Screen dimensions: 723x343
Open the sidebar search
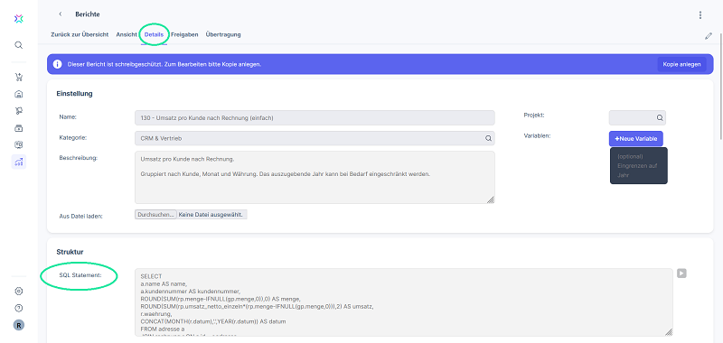click(x=18, y=45)
